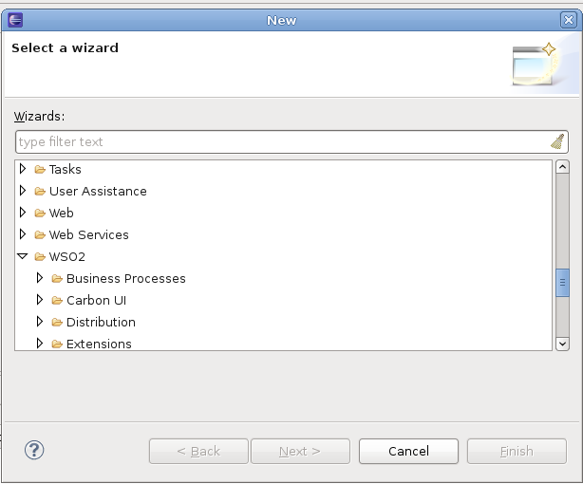
Task: Select the 'User Assistance' row label
Action: [98, 192]
